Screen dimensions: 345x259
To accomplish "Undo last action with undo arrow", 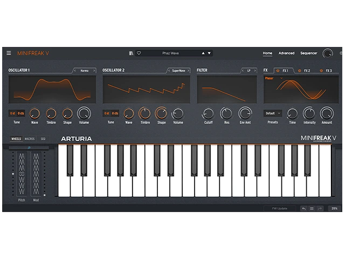I will coord(304,208).
